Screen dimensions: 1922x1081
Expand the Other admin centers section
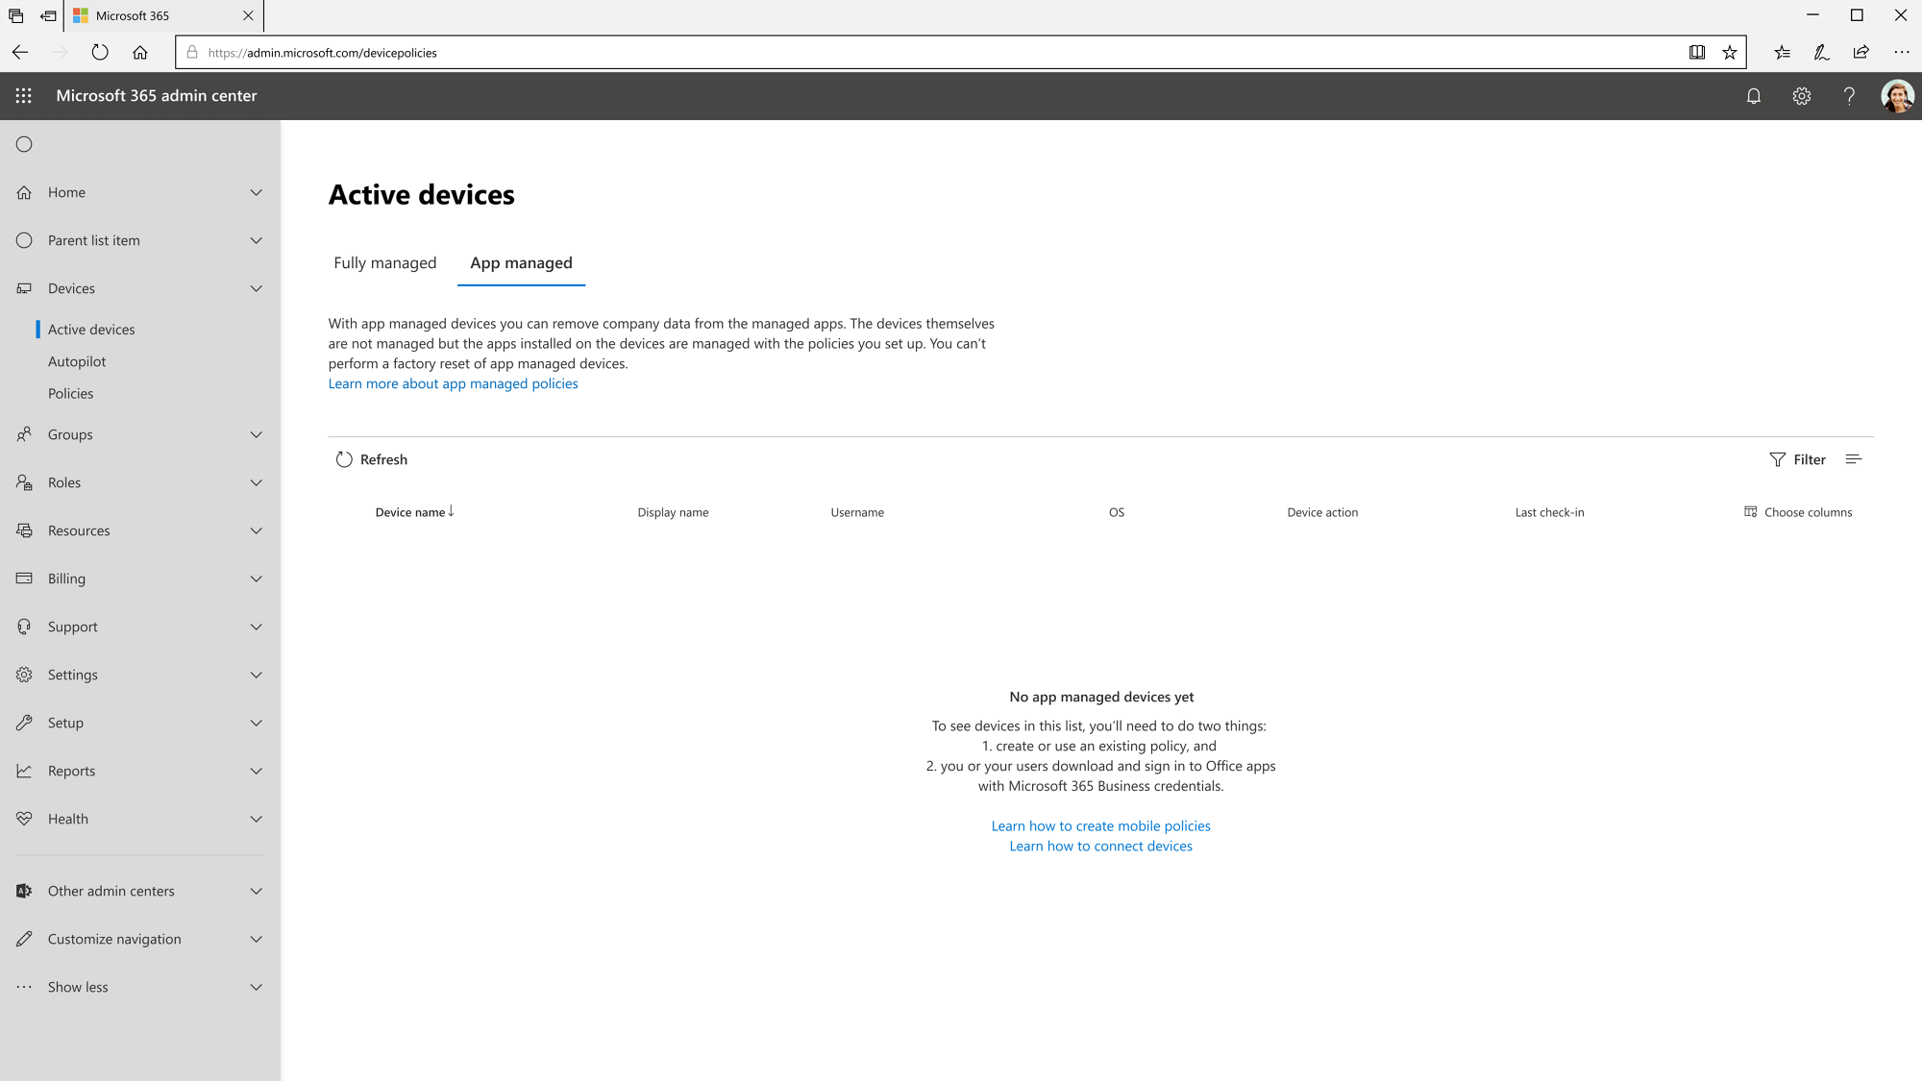coord(256,891)
